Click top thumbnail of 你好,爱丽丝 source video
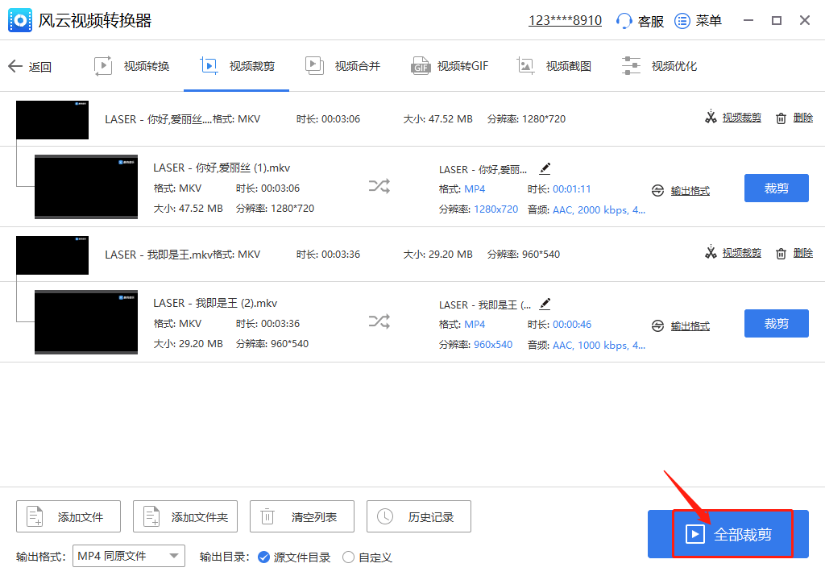 (52, 120)
